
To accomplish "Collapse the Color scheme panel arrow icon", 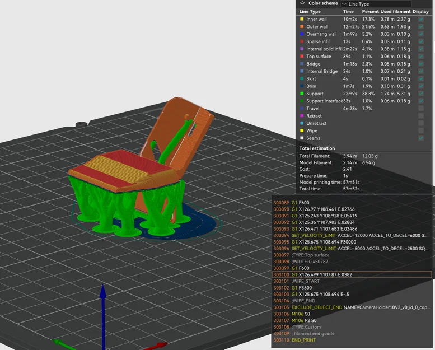I will click(302, 3).
